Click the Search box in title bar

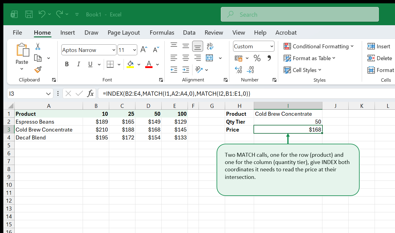coord(300,14)
